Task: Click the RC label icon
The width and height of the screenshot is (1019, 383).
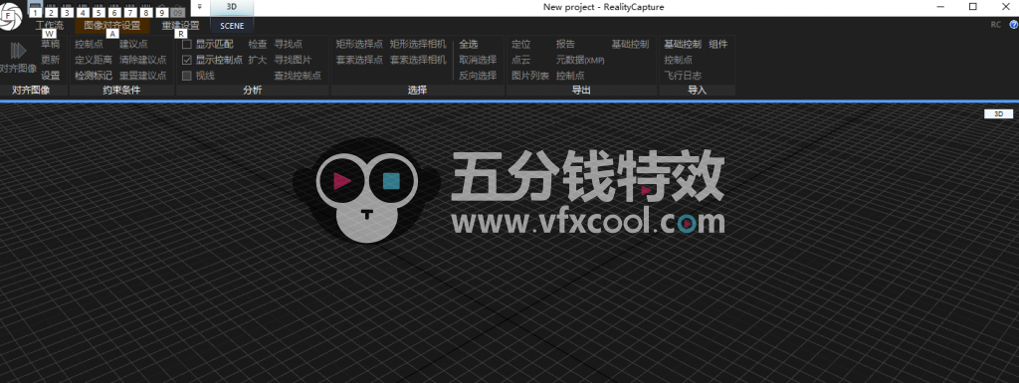Action: pos(995,25)
